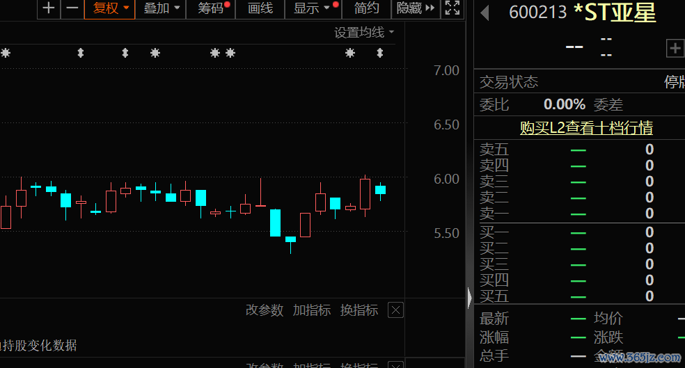Toggle the 简约 simplified mode
The width and height of the screenshot is (685, 368).
[367, 8]
